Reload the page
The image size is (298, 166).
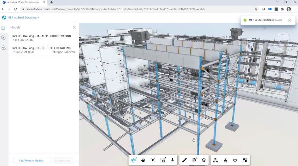click(15, 9)
